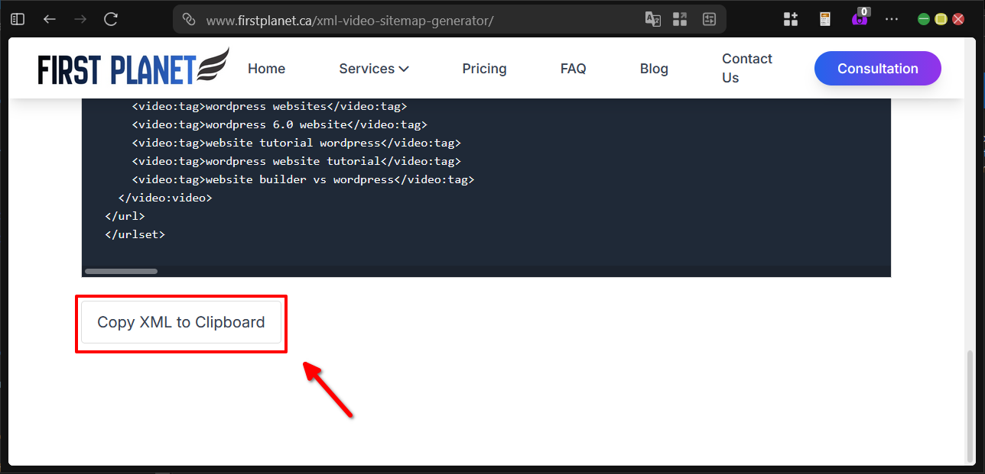
Task: Open the page translation tool
Action: pyautogui.click(x=653, y=19)
